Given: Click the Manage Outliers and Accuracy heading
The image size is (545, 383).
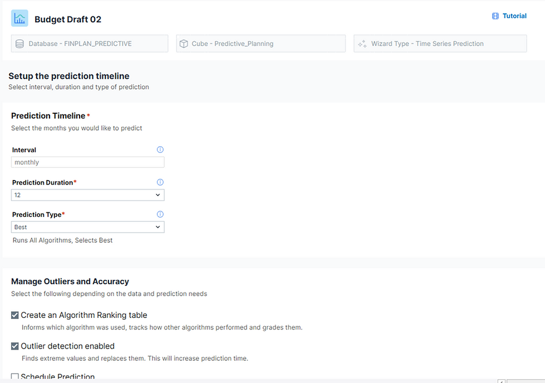Looking at the screenshot, I should tap(70, 281).
